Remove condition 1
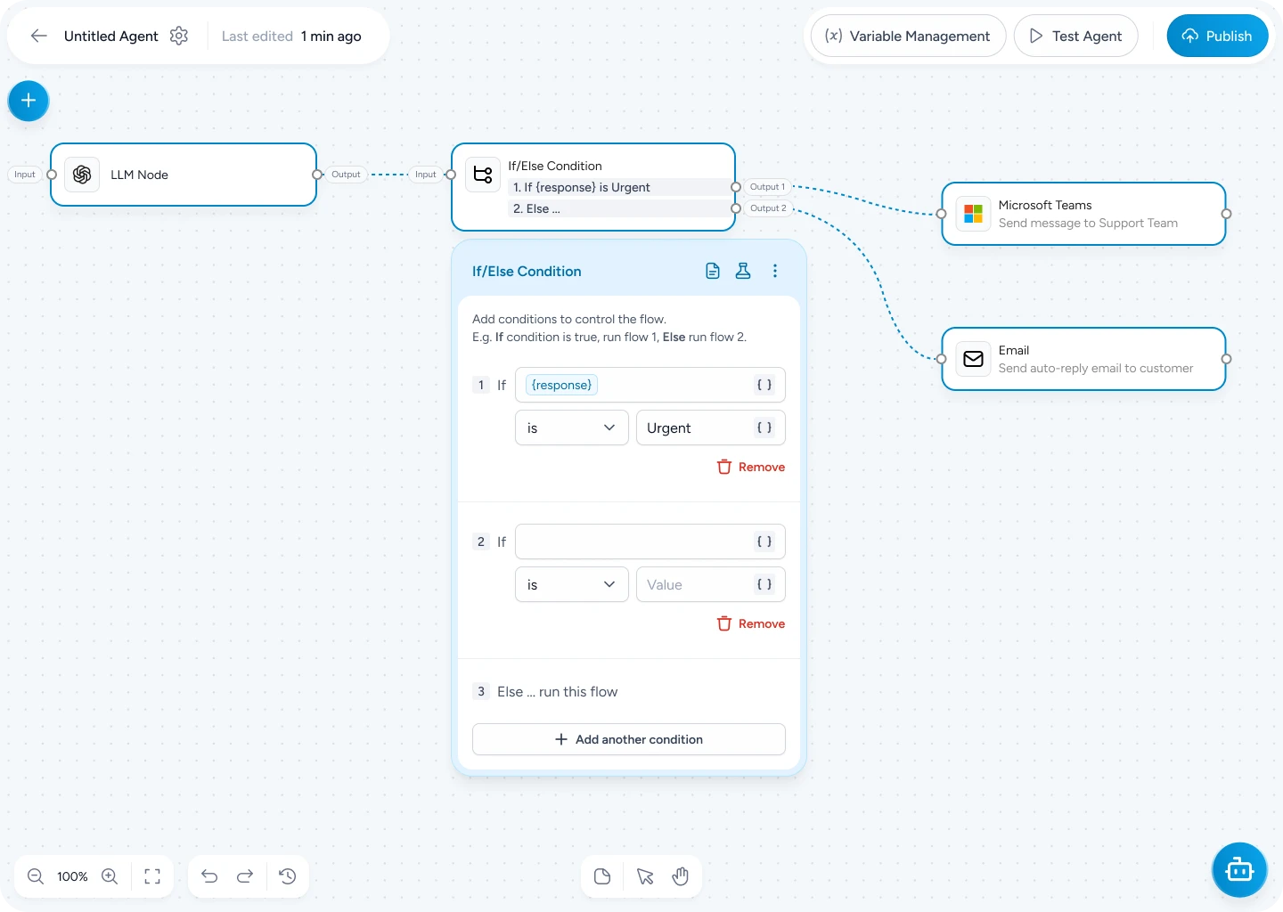1283x912 pixels. pos(751,467)
